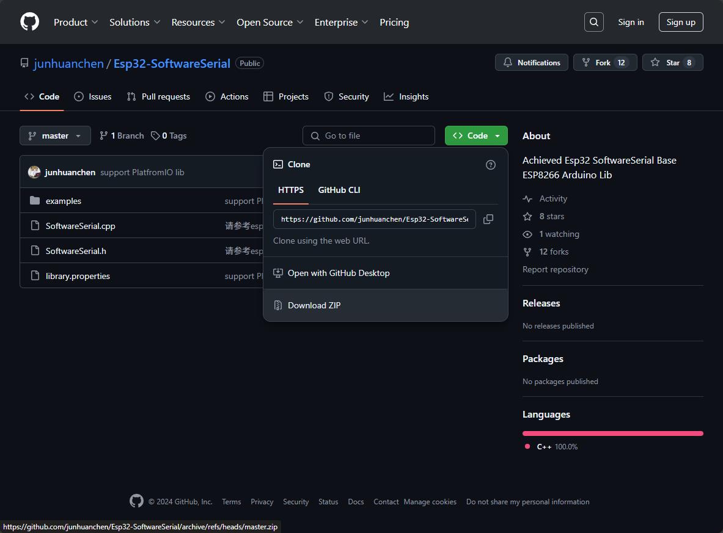
Task: Star the repository
Action: coord(673,62)
